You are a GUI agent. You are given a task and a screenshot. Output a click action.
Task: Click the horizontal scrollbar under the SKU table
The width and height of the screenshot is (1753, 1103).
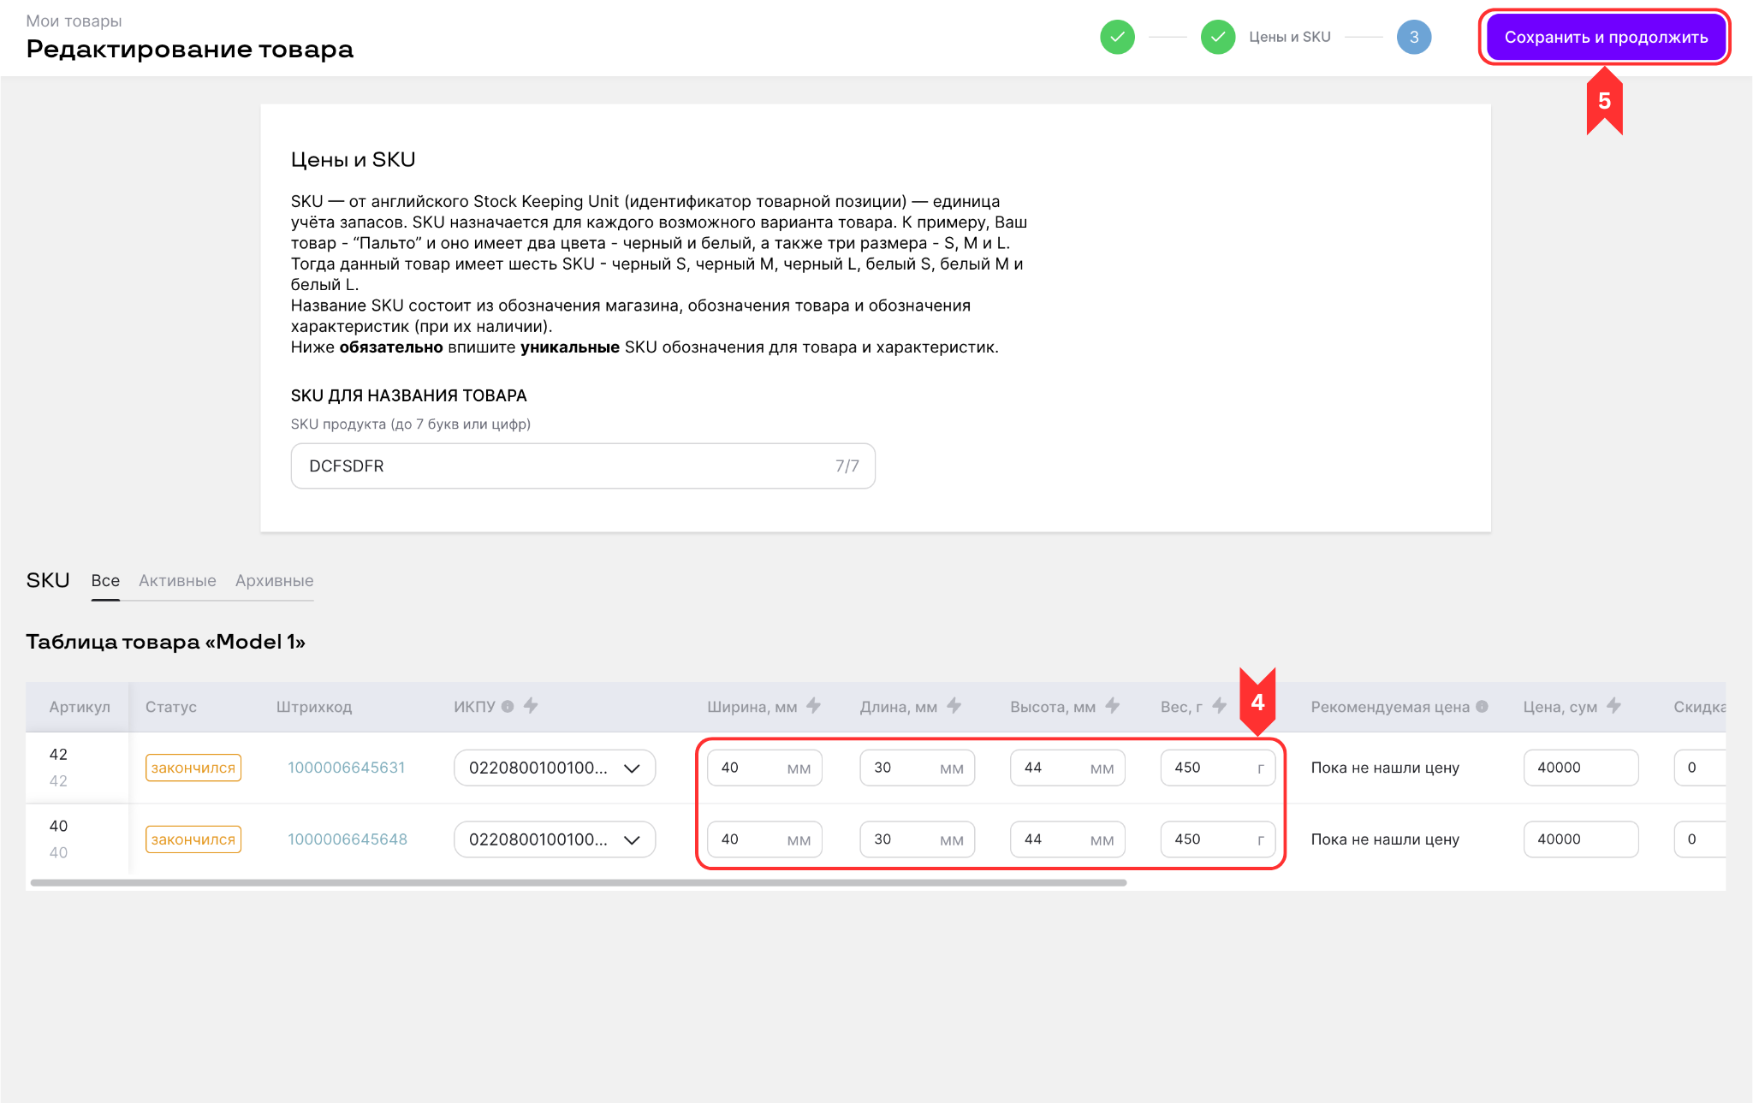coord(579,882)
